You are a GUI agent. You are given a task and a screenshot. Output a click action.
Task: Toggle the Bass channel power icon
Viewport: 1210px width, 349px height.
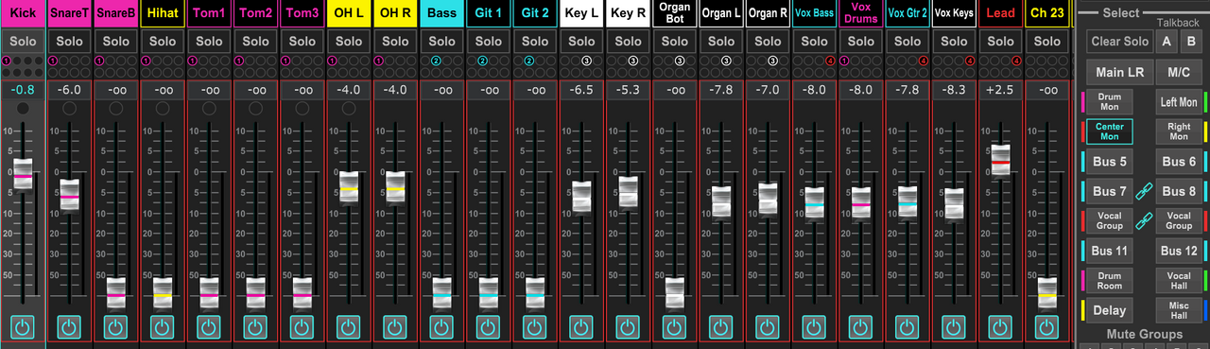pyautogui.click(x=442, y=327)
